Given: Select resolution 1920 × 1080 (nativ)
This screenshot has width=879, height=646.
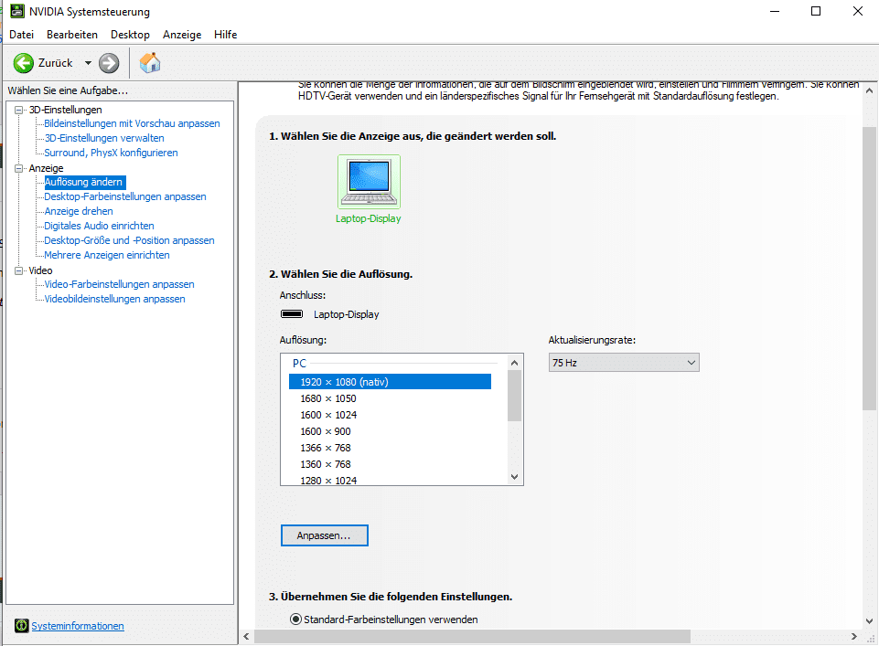Looking at the screenshot, I should 391,382.
